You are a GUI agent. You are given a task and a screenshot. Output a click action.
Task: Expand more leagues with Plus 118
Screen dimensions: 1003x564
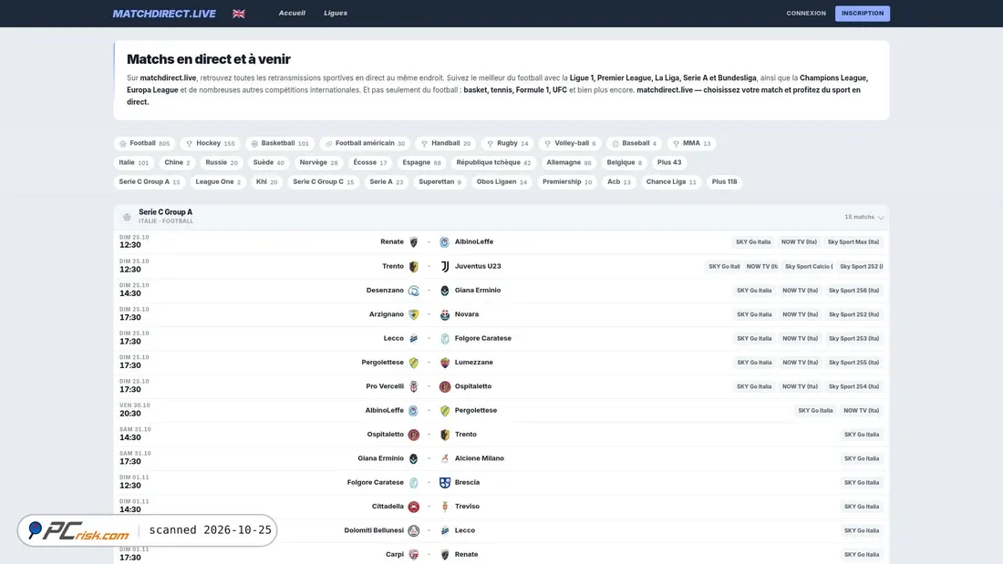[x=724, y=181]
